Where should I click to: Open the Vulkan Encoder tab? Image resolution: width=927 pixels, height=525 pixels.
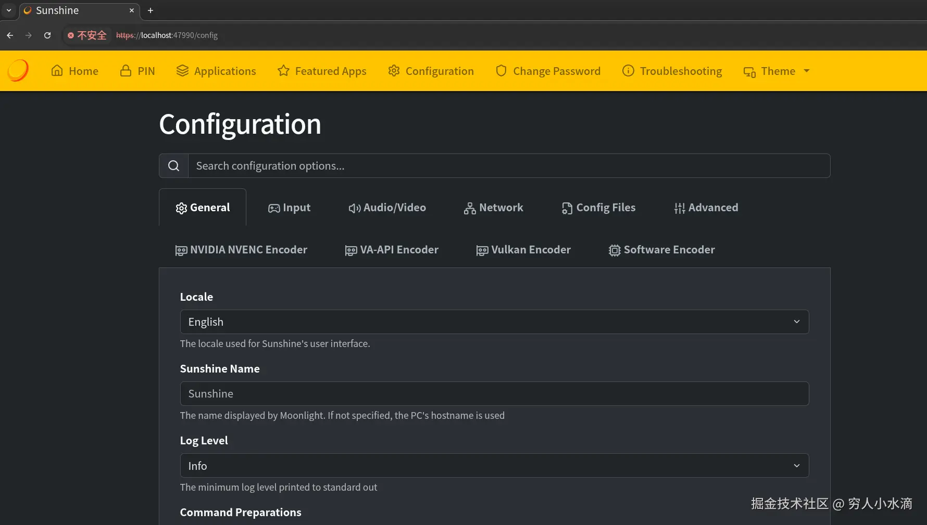point(523,250)
